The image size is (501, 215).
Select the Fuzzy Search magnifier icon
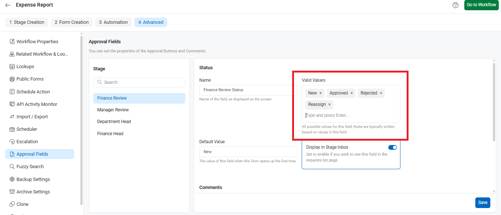coord(12,167)
